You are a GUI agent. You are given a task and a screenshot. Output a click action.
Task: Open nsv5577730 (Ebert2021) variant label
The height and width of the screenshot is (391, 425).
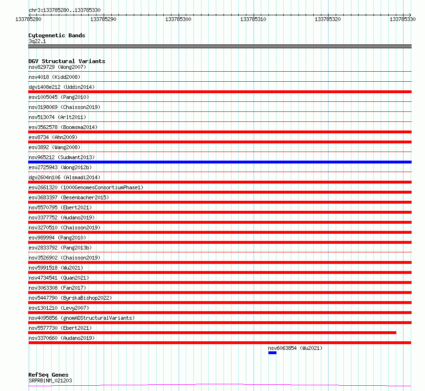pos(60,328)
